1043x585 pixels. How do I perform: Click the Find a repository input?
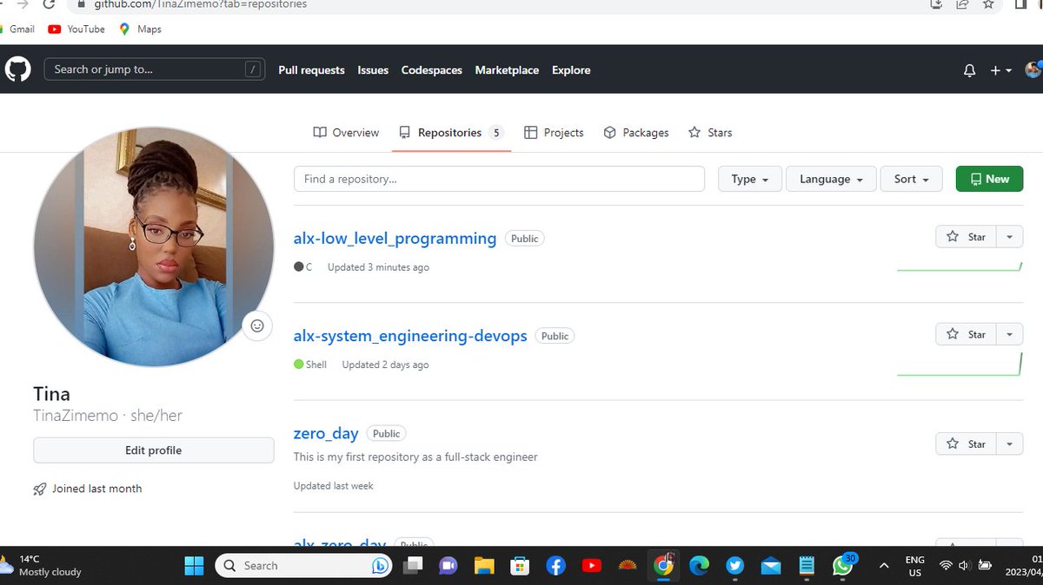click(499, 179)
